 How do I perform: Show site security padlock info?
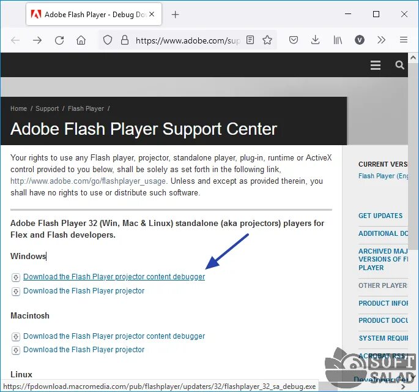click(x=125, y=40)
